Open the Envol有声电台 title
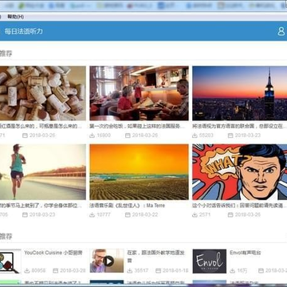 pos(246,253)
